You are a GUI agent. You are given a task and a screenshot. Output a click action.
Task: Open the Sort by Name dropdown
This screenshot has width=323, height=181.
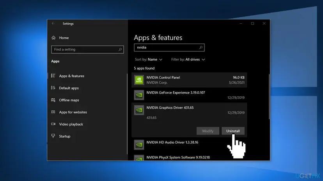point(149,59)
